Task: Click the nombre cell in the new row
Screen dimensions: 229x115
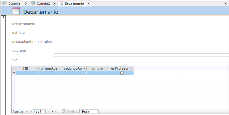Action: (98, 73)
